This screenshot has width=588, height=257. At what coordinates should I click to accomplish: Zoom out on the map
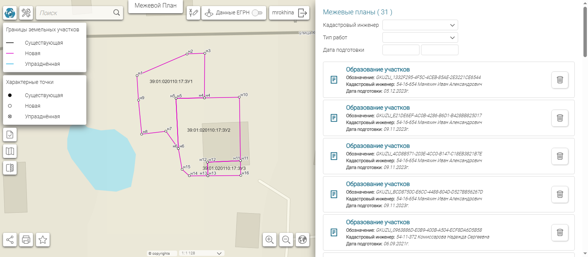286,240
